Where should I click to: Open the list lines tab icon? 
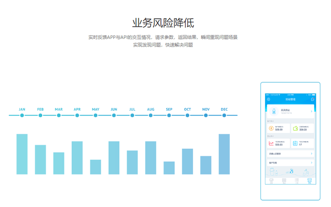pos(297,180)
